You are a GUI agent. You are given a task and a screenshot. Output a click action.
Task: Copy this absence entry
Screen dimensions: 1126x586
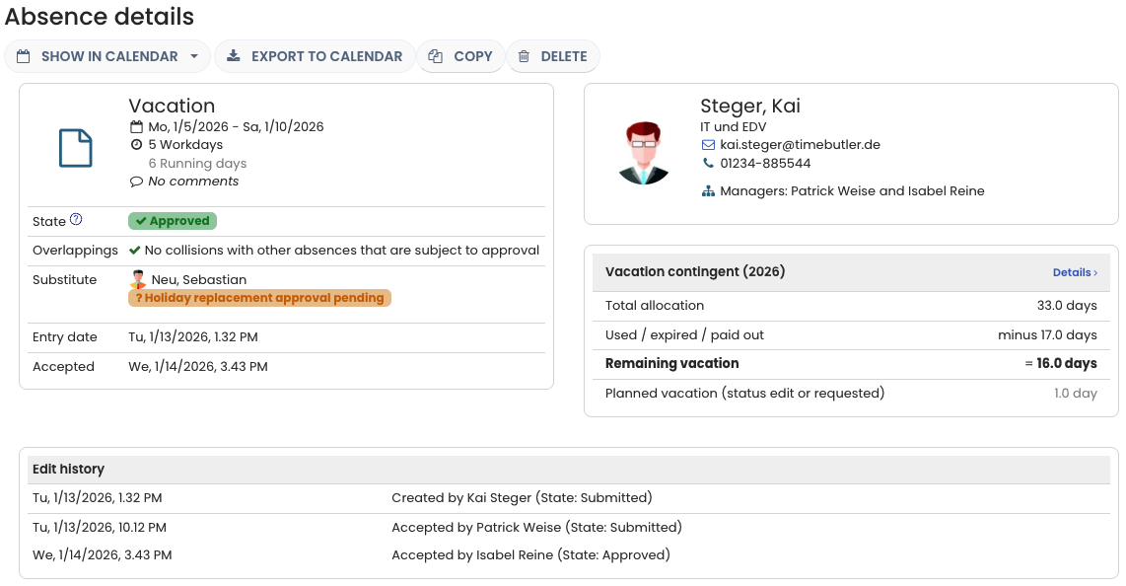[460, 56]
